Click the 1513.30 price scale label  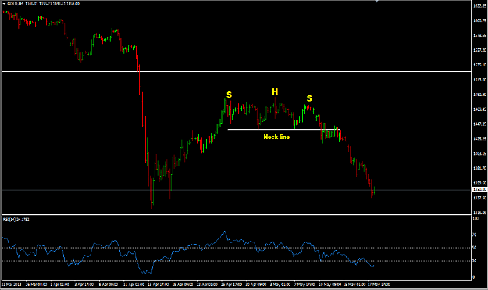click(479, 80)
